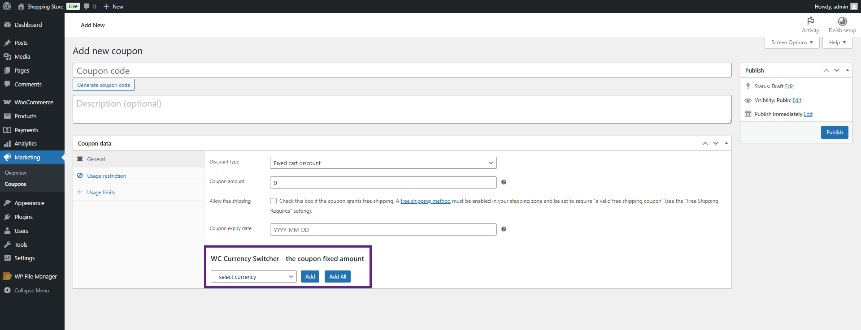Viewport: 861px width, 330px height.
Task: Click the Products archive icon
Action: tap(7, 116)
